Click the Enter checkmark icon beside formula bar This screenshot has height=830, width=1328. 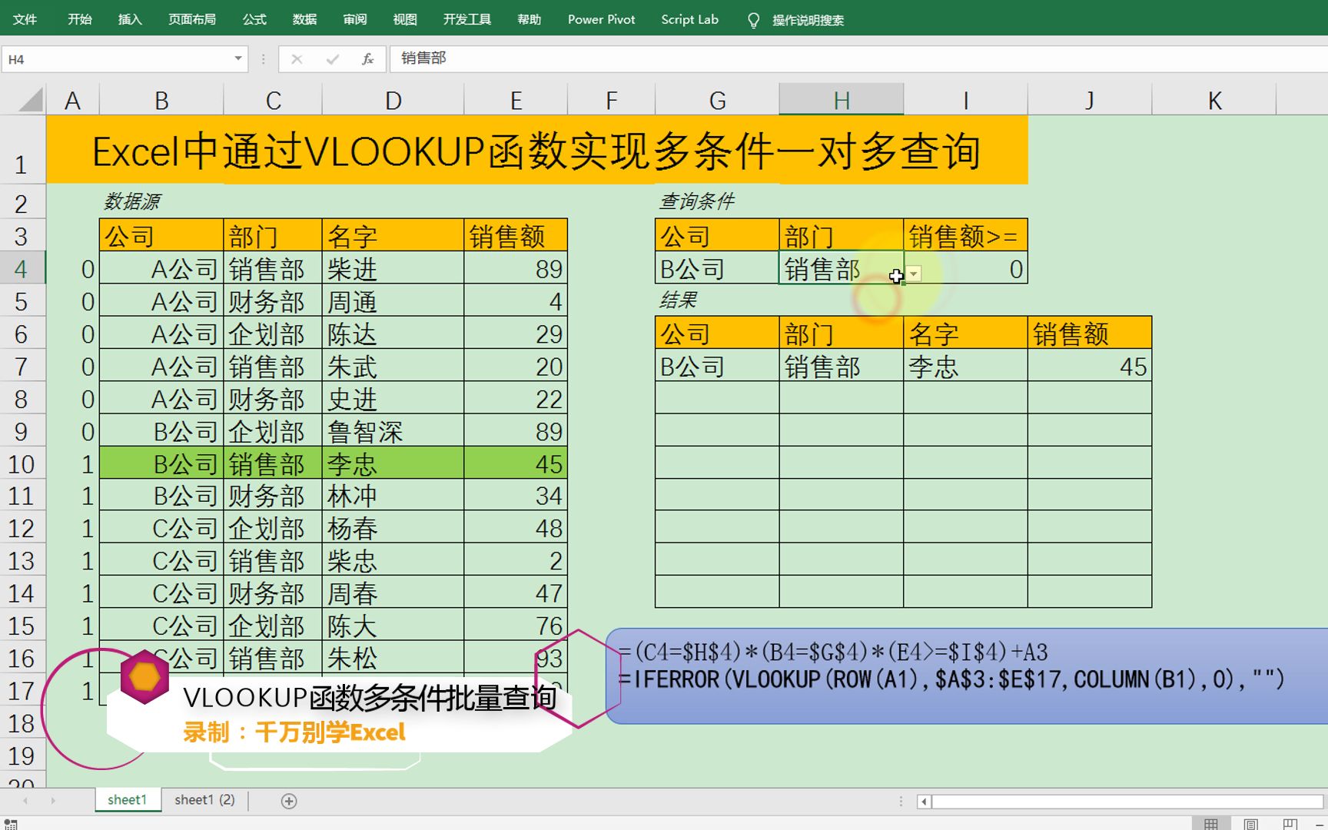(332, 58)
